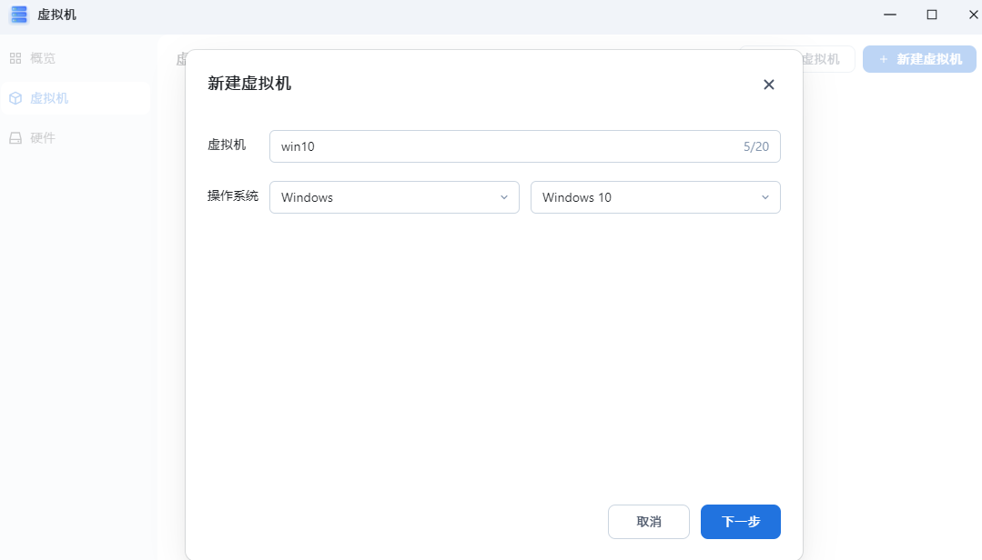The width and height of the screenshot is (982, 560).
Task: Switch to the 硬件 sidebar tab
Action: tap(43, 138)
